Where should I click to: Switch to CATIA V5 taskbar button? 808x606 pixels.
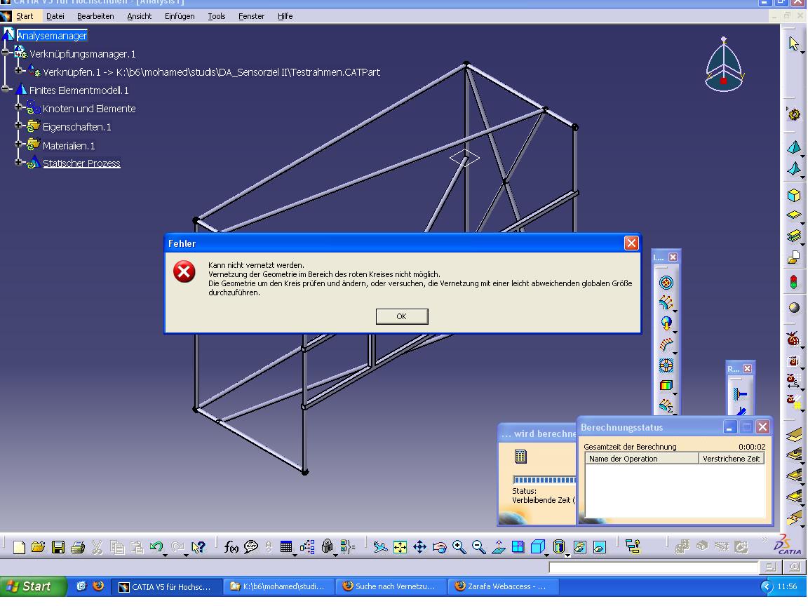(x=167, y=586)
